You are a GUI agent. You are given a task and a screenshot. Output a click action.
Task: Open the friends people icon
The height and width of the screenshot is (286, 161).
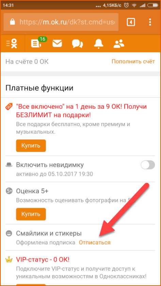pyautogui.click(x=119, y=44)
